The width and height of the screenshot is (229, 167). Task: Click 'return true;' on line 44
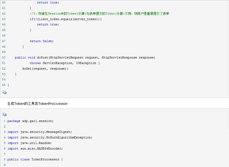(48, 24)
